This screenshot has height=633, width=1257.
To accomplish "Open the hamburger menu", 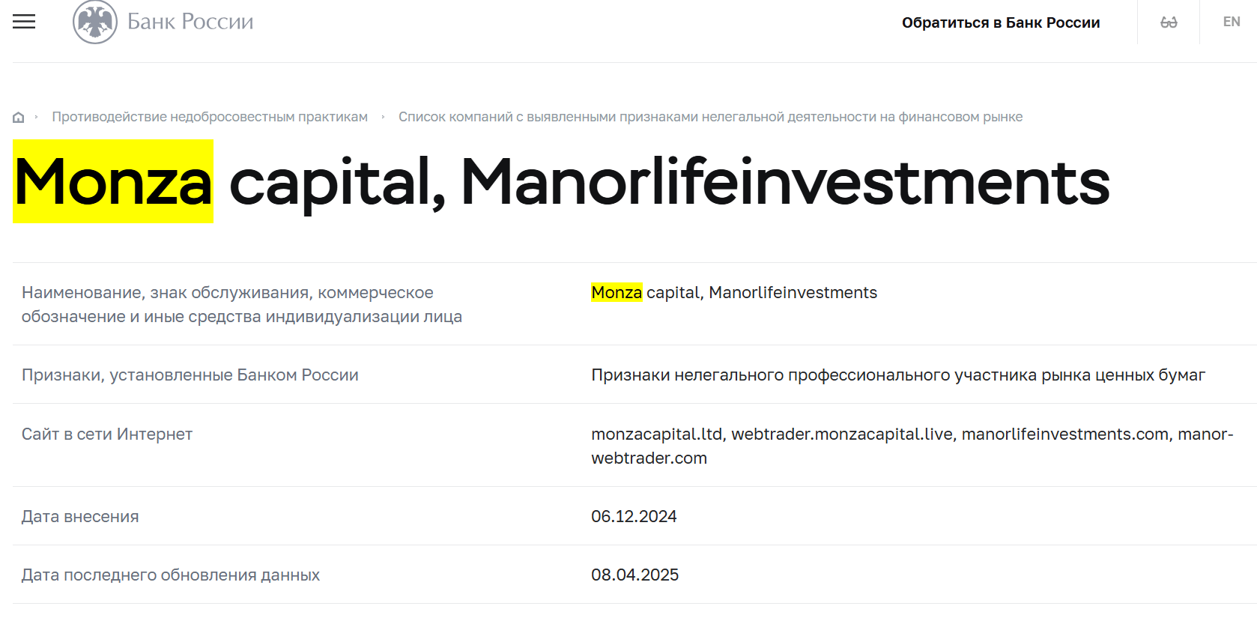I will click(x=24, y=22).
